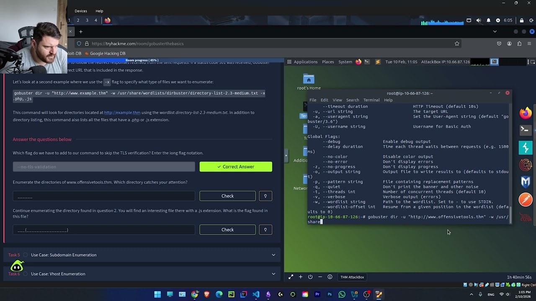The image size is (536, 301).
Task: Bookmark this page with the star icon
Action: [x=457, y=43]
